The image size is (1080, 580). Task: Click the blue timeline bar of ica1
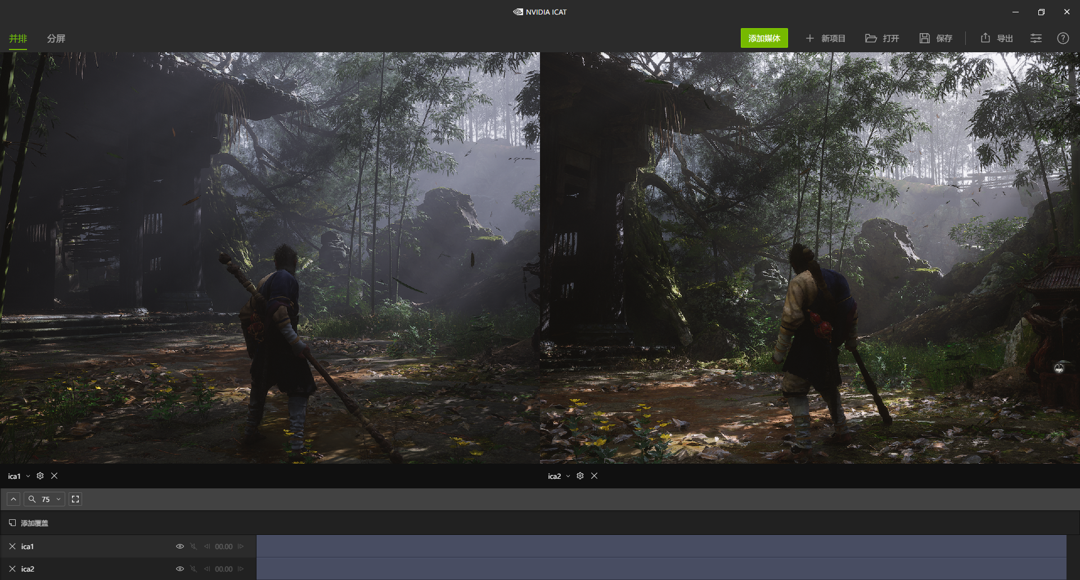click(x=664, y=546)
